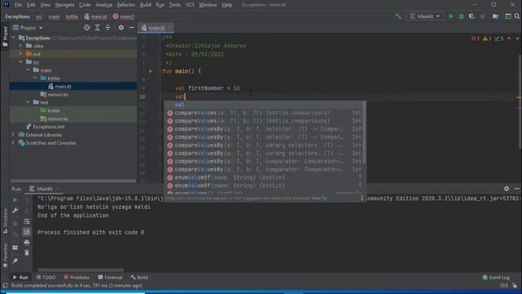
Task: Click the Build project hammer icon
Action: coord(398,16)
